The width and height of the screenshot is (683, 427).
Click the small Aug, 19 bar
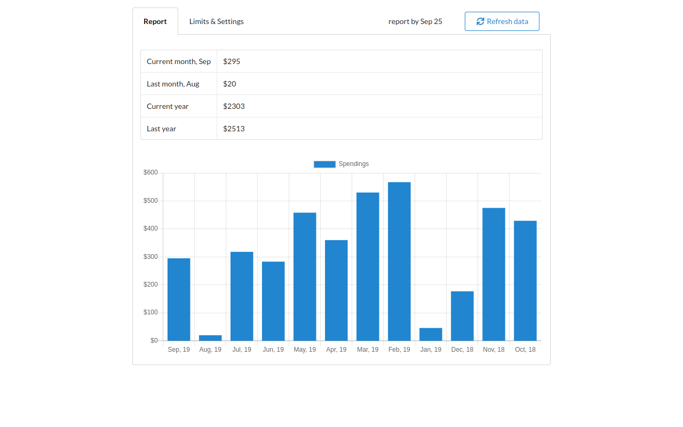(210, 338)
